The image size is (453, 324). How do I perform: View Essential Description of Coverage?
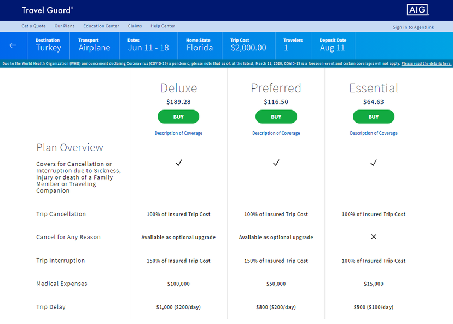tap(374, 134)
